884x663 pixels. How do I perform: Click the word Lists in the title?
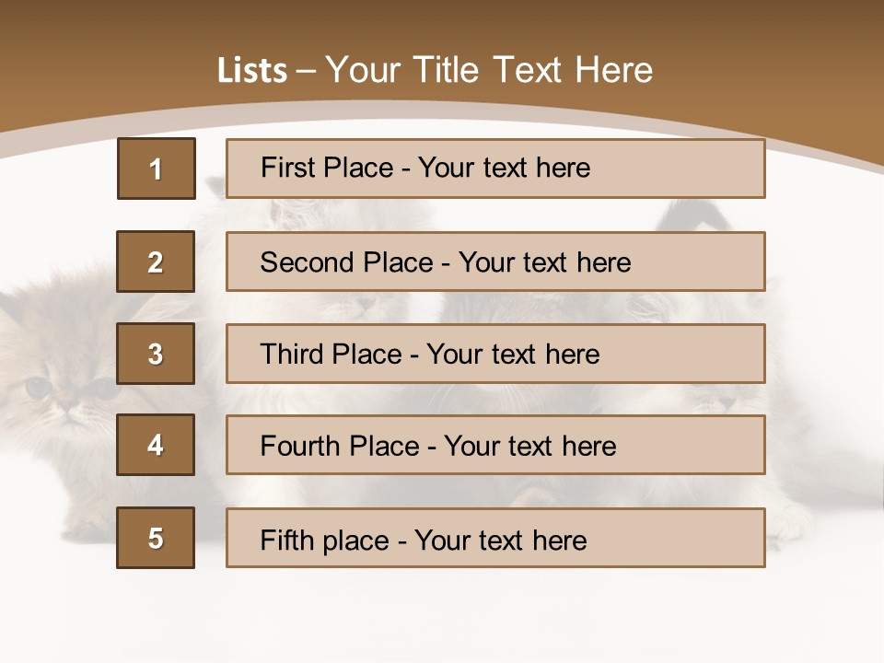(252, 71)
